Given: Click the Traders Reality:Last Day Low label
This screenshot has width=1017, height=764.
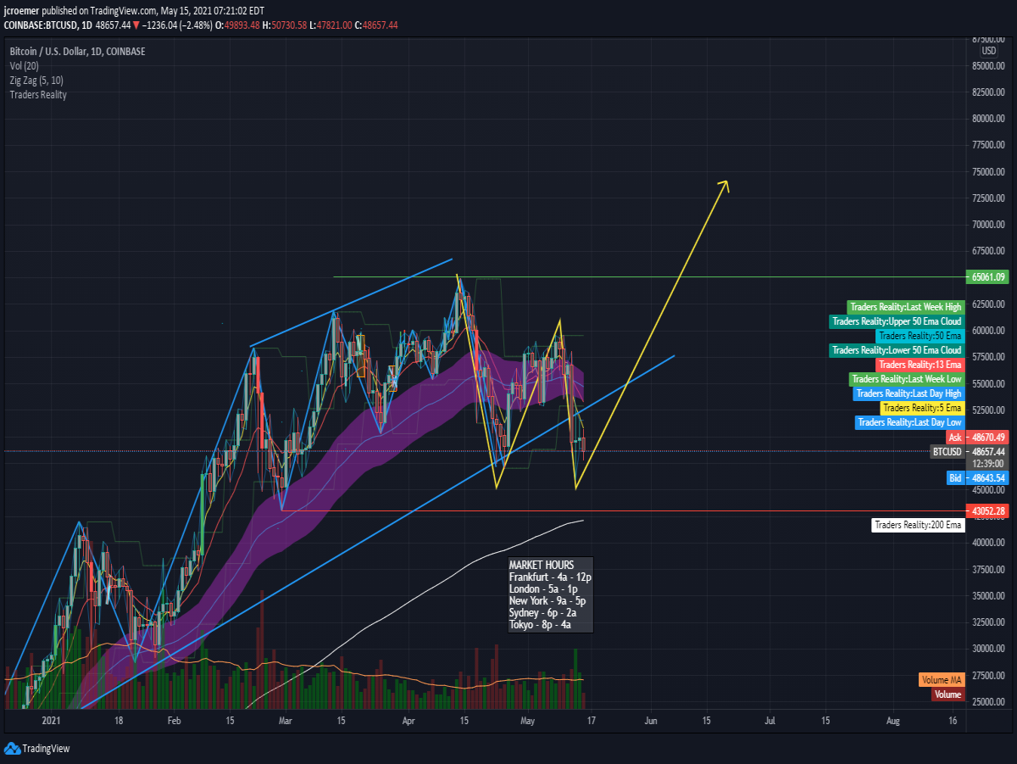Looking at the screenshot, I should click(910, 422).
